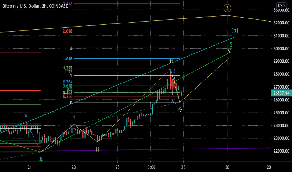Image resolution: width=292 pixels, height=172 pixels.
Task: Select the iii wave label
Action: (x=170, y=62)
